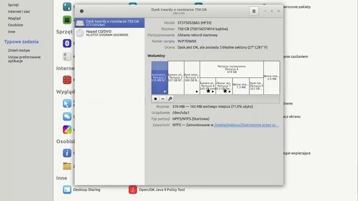The height and width of the screenshot is (201, 358).
Task: Open the red brick firewall icon
Action: click(67, 80)
